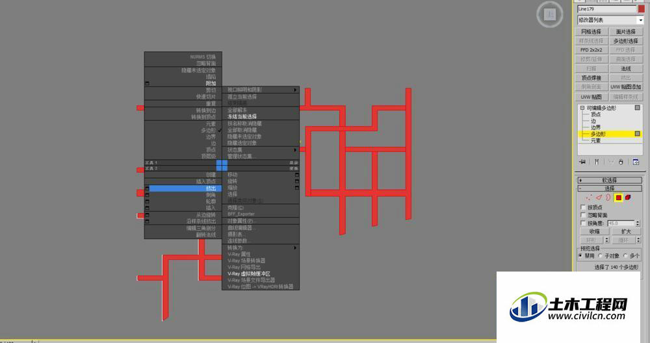The width and height of the screenshot is (650, 343).
Task: Select 元素 level in modifier stack
Action: click(595, 141)
